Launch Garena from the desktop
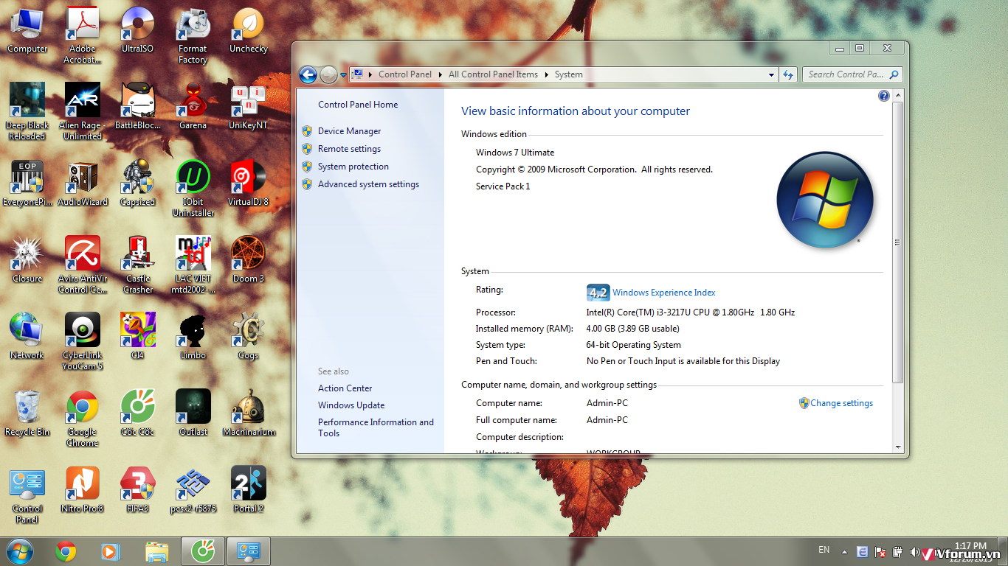This screenshot has height=566, width=1008. click(193, 106)
